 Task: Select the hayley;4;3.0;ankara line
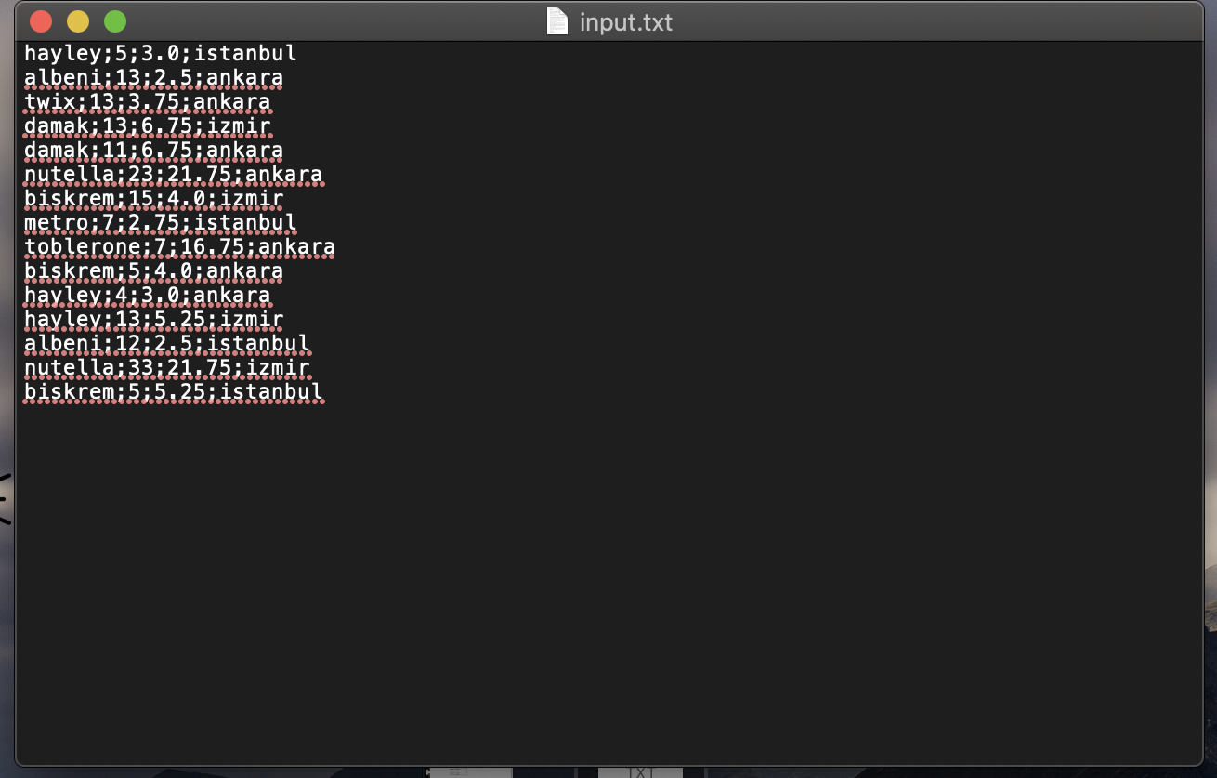[x=147, y=295]
